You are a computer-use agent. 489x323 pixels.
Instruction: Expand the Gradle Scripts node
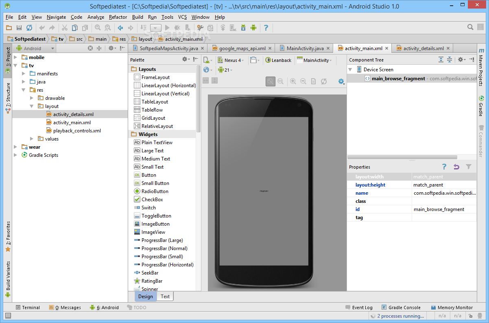pyautogui.click(x=15, y=155)
